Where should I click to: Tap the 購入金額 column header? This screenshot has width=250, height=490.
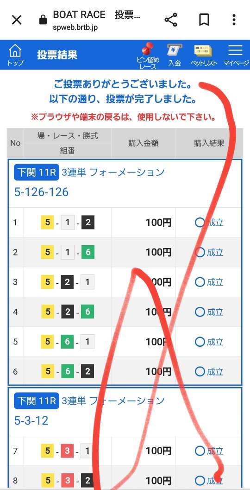[144, 143]
